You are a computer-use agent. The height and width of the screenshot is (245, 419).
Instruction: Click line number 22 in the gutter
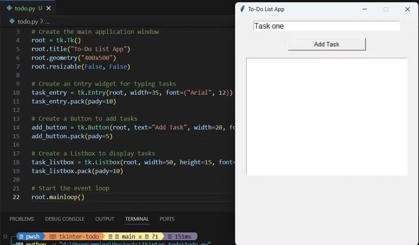click(x=16, y=197)
